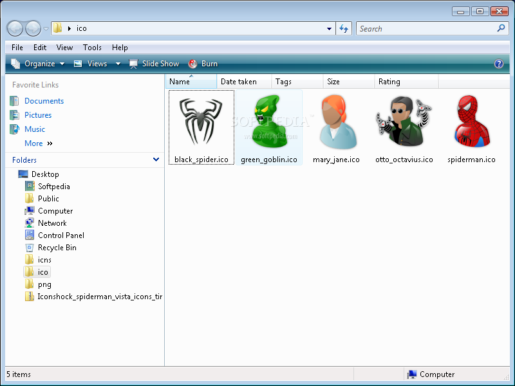
Task: Click the Back navigation arrow button
Action: click(x=15, y=28)
